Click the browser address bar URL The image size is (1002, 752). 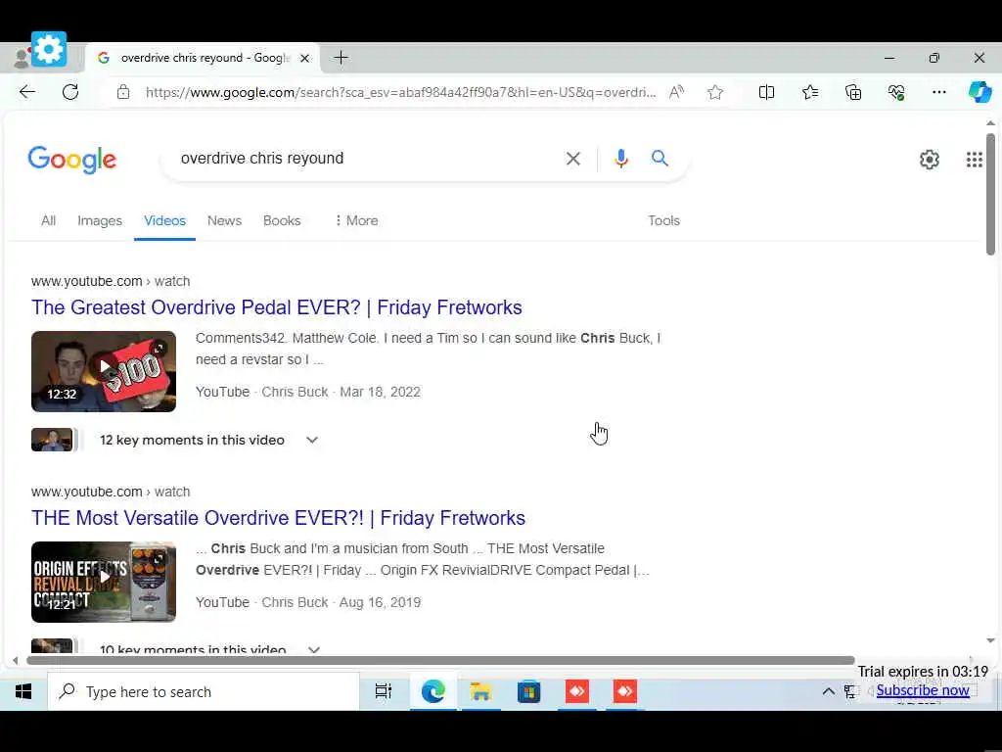[400, 92]
